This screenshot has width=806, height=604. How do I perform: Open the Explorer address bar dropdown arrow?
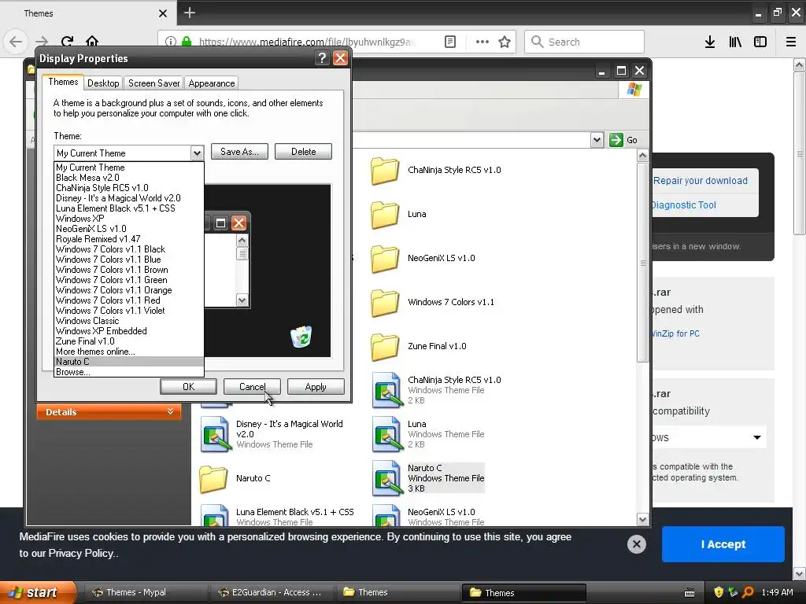597,140
